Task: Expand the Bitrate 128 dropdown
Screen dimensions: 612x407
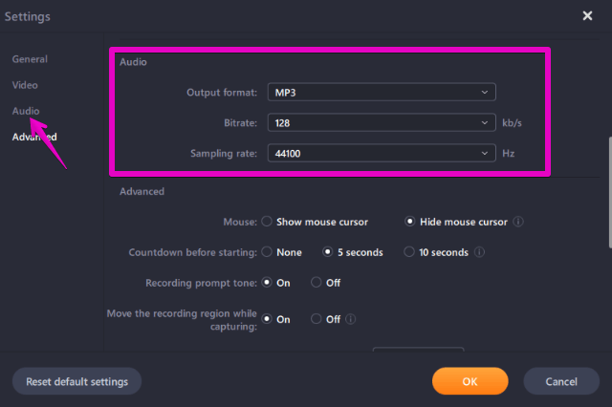Action: [x=382, y=122]
